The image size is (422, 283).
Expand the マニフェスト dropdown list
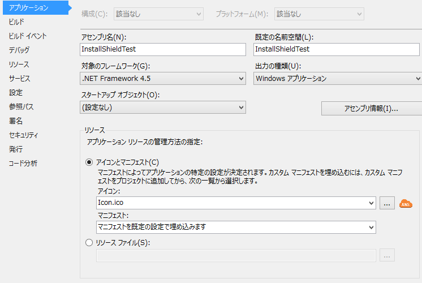click(x=236, y=227)
